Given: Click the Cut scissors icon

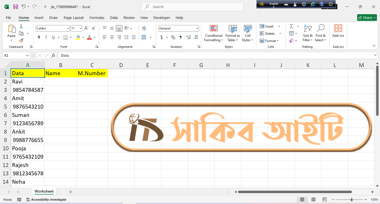Looking at the screenshot, I should pos(21,26).
